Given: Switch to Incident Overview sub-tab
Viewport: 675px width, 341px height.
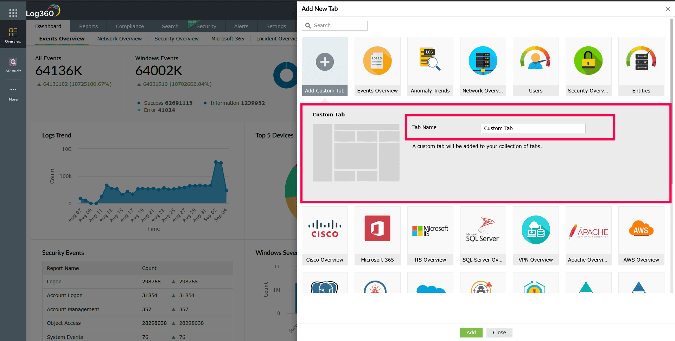Looking at the screenshot, I should point(277,39).
